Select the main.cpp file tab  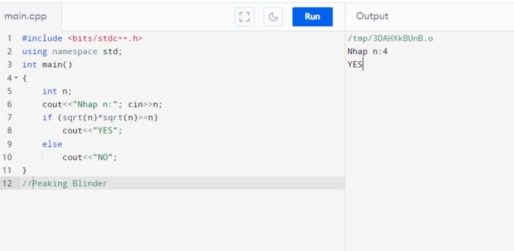(x=26, y=17)
